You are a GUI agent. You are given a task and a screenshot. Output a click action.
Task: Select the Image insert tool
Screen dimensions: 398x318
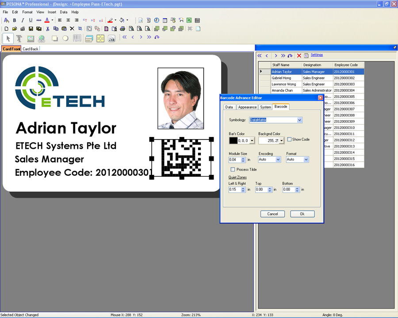pos(31,38)
